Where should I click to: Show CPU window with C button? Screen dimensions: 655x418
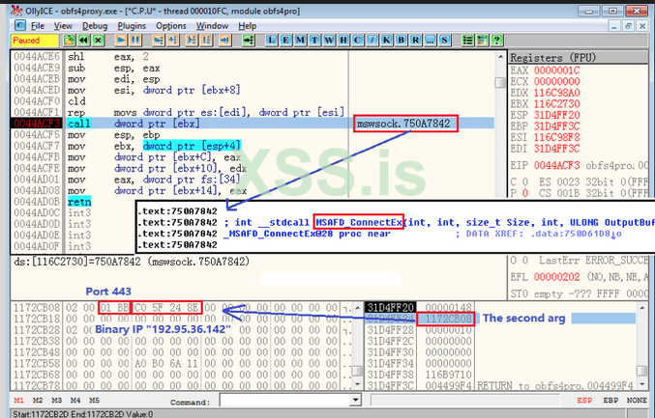[358, 41]
